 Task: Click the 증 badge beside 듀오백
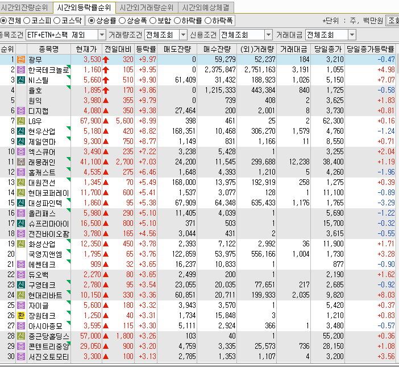pos(21,275)
